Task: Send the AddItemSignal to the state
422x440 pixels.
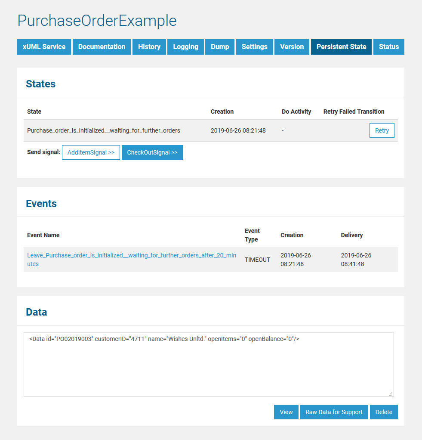Action: 91,152
